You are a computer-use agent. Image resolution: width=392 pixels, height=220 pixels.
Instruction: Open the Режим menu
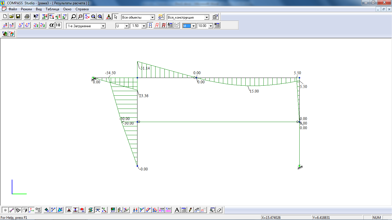click(x=26, y=9)
